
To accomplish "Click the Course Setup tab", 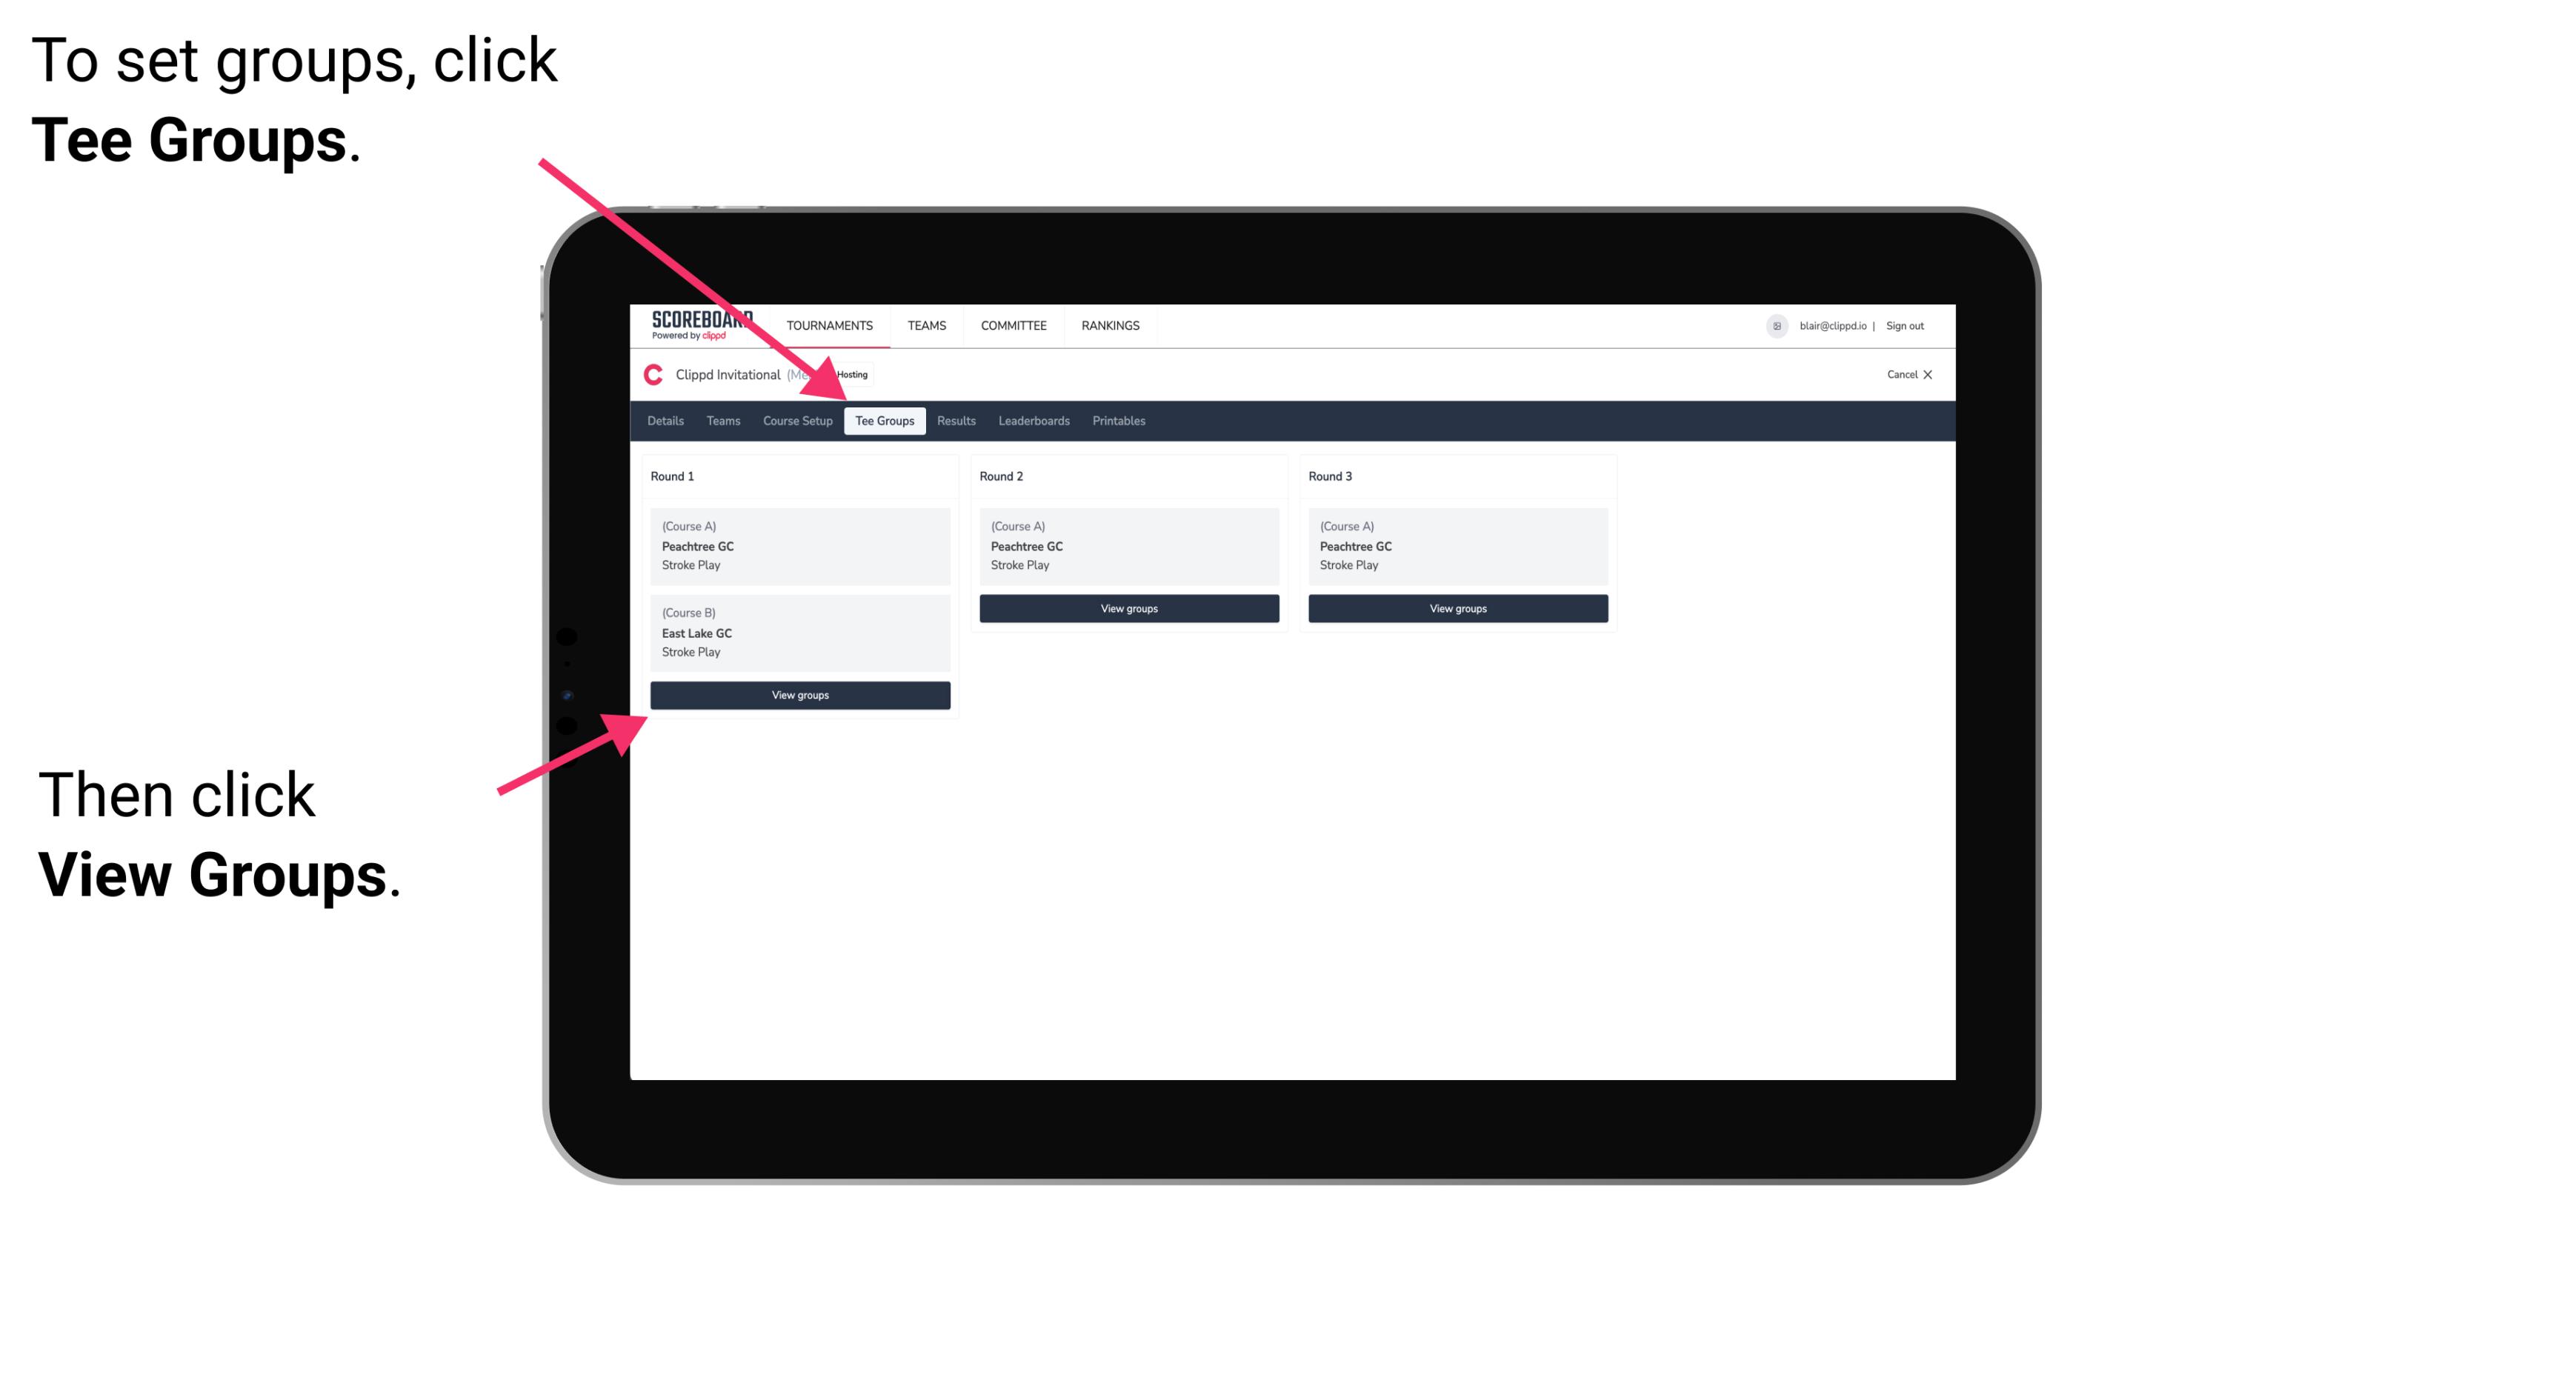I will click(x=797, y=420).
